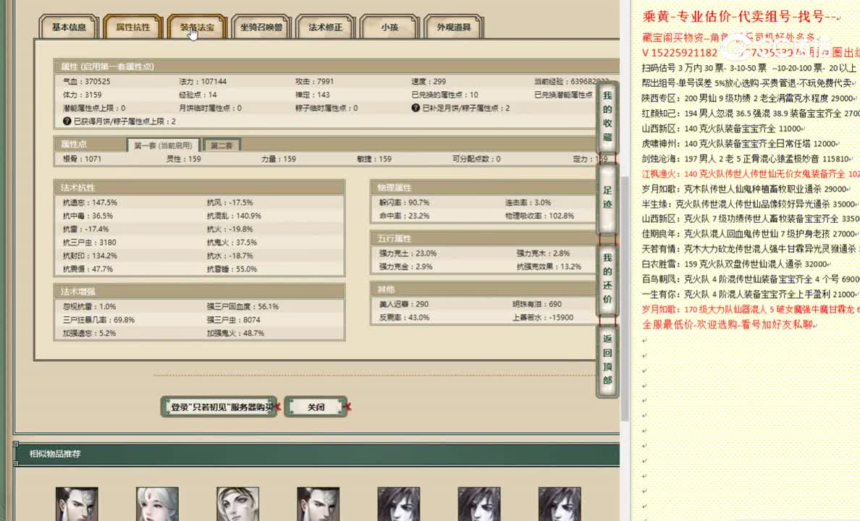Select 第二套 attribute set tab
Viewport: 860px width, 521px height.
click(222, 145)
